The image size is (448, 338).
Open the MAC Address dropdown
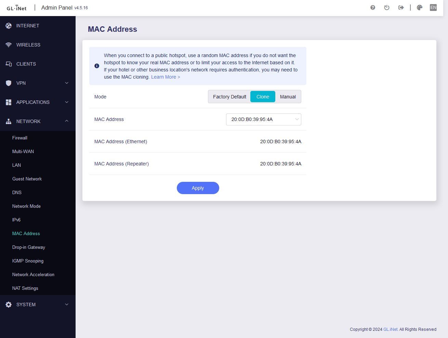pyautogui.click(x=263, y=119)
